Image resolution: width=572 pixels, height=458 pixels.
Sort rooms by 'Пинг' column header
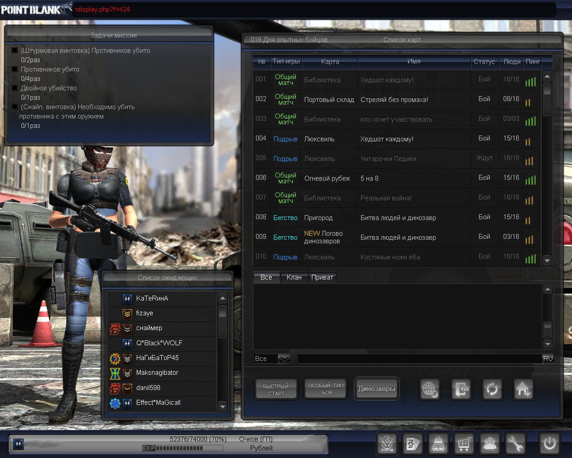[x=533, y=62]
